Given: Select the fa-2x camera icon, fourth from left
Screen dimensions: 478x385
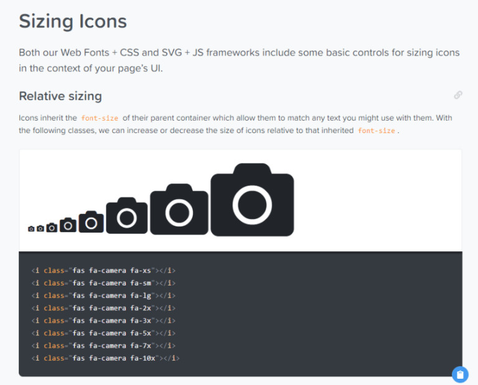Looking at the screenshot, I should (68, 225).
